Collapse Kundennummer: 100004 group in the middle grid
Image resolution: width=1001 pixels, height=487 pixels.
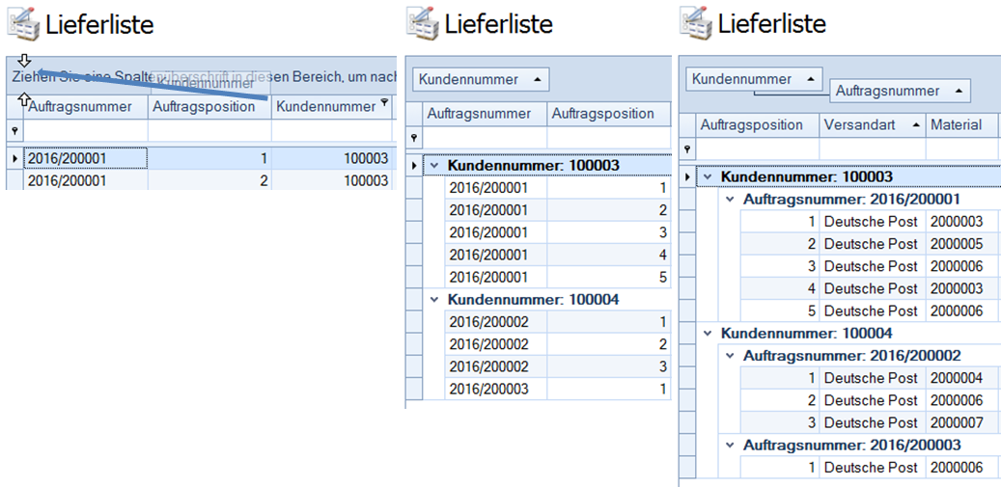pos(434,300)
